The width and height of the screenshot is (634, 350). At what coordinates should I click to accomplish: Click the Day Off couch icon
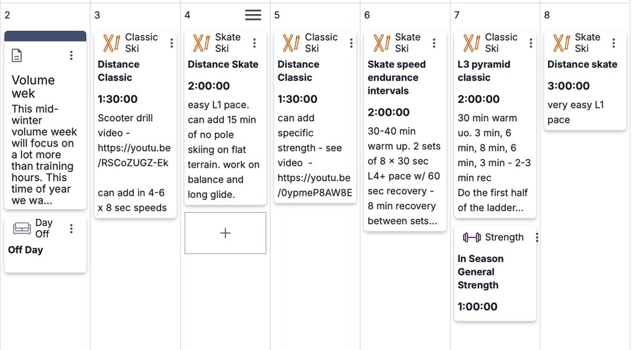coord(22,229)
